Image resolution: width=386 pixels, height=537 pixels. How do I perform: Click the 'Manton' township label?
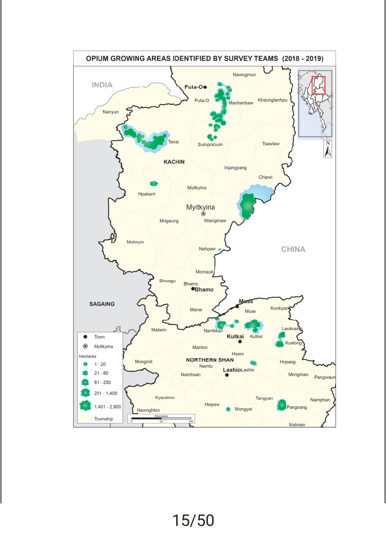(x=200, y=348)
